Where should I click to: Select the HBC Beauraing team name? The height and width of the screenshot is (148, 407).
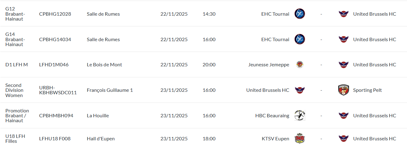[x=272, y=115]
